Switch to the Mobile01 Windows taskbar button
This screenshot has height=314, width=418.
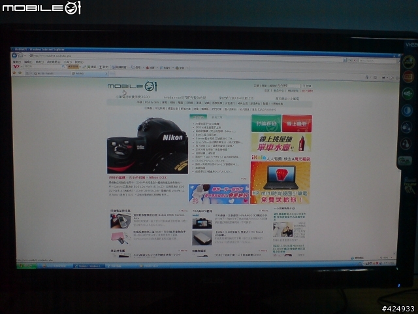coord(89,266)
